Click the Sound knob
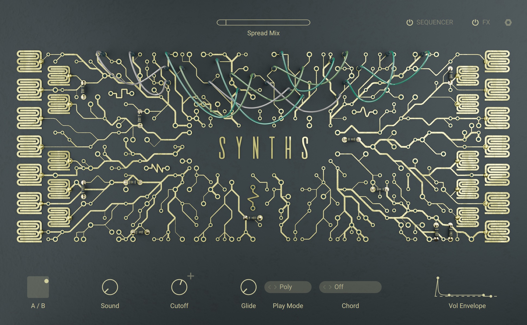 tap(110, 287)
